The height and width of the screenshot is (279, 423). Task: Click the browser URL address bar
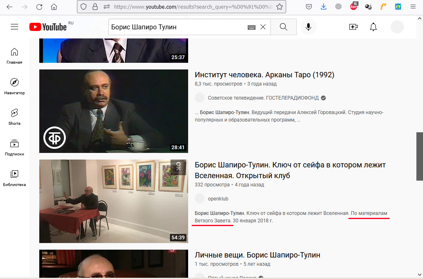[193, 7]
